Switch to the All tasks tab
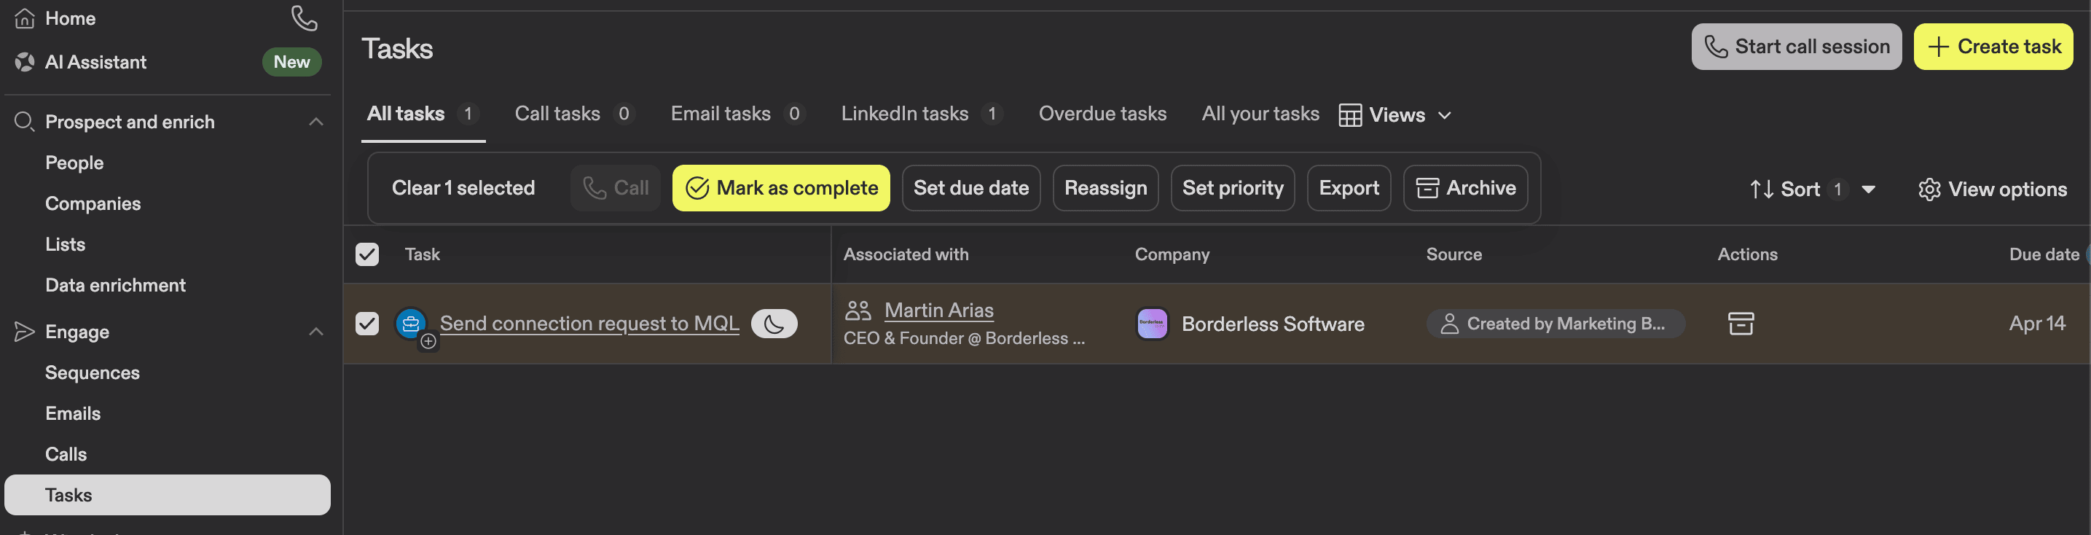2091x535 pixels. point(423,114)
